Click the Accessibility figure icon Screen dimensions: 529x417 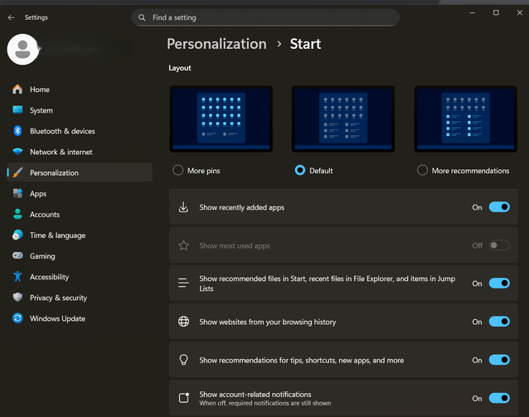(x=17, y=277)
